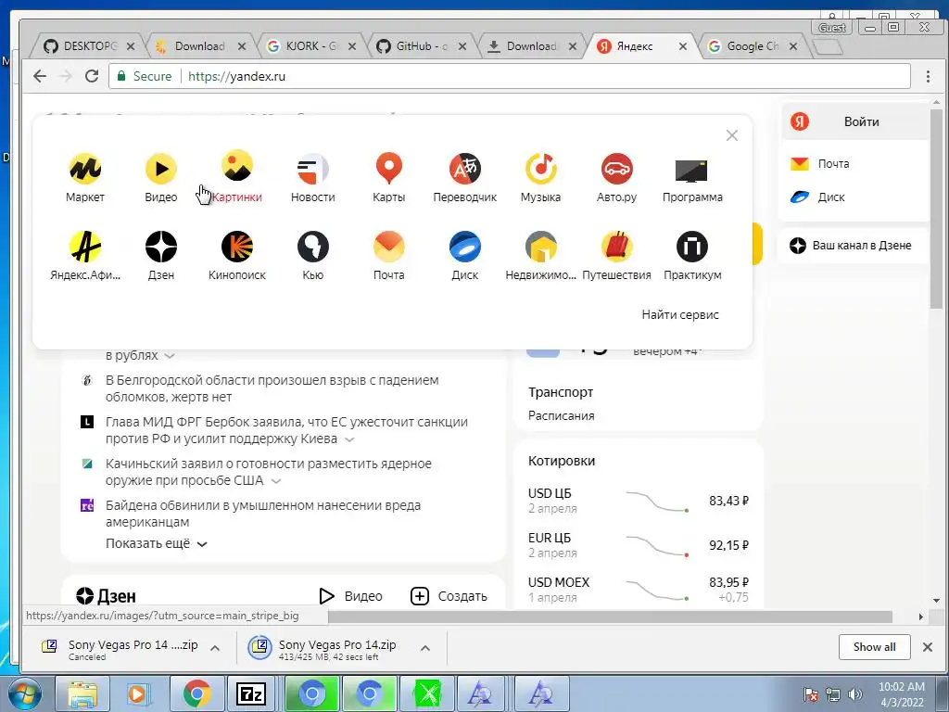The image size is (949, 712).
Task: Open the Байдена обвинили news headline
Action: pyautogui.click(x=263, y=514)
